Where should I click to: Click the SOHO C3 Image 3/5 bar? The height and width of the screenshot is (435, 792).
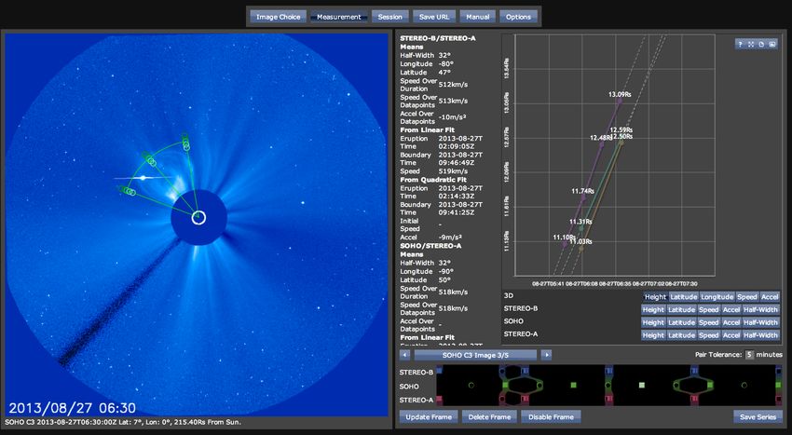coord(475,355)
